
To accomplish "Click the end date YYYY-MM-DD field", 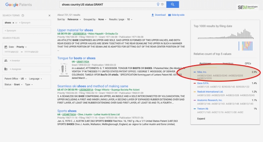I will [x=31, y=52].
